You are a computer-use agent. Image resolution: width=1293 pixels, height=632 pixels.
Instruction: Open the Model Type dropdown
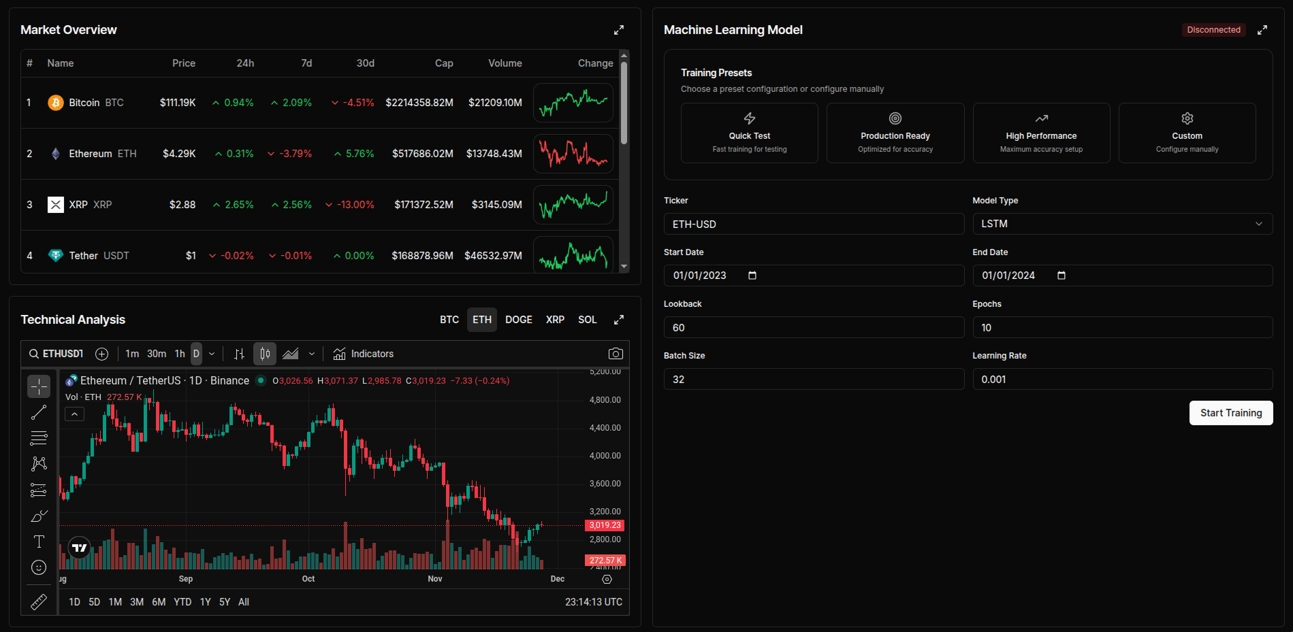point(1122,224)
